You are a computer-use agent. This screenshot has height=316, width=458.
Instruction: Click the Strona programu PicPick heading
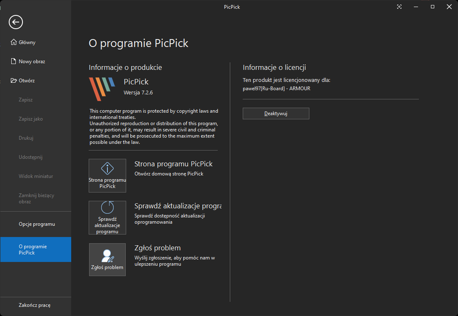(x=173, y=164)
